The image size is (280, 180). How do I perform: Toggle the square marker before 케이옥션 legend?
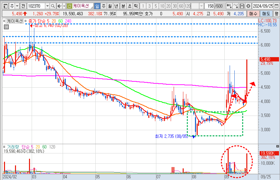coord(4,21)
